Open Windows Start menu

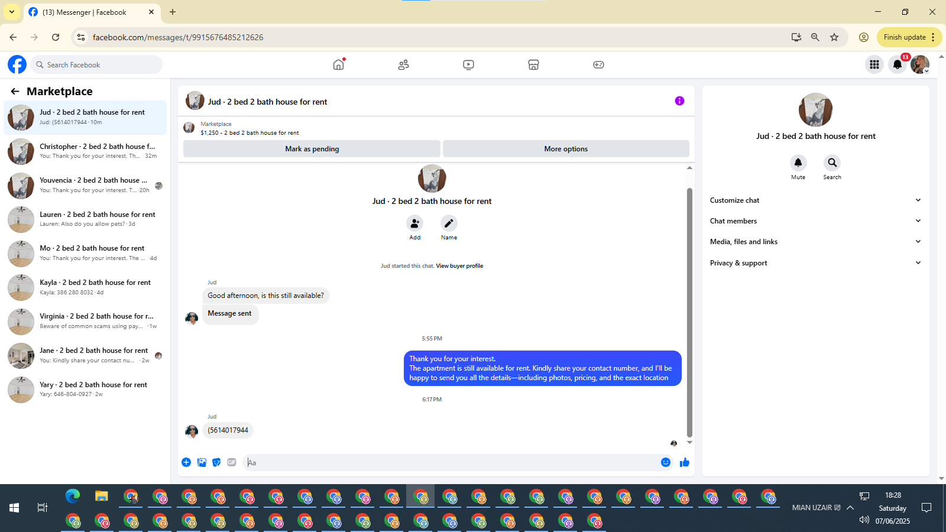[14, 508]
